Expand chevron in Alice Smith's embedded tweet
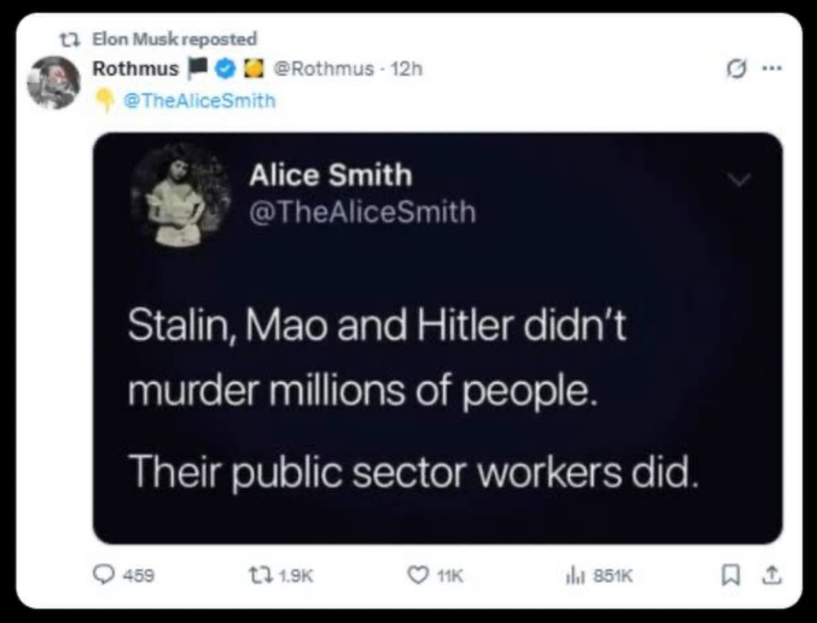This screenshot has height=623, width=817. coord(739,180)
